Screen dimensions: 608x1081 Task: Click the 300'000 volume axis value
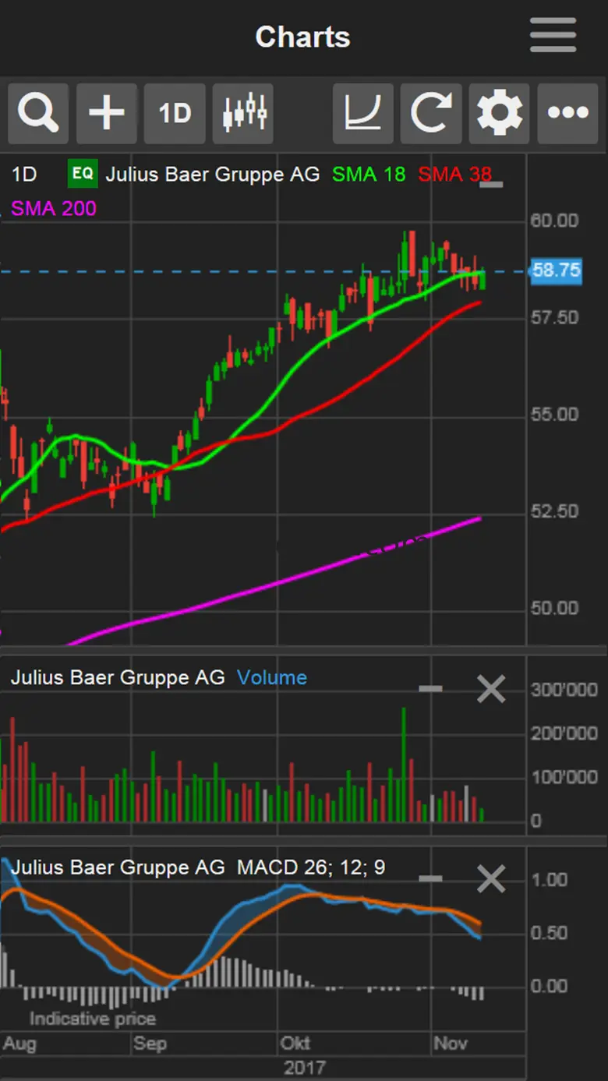(x=564, y=690)
